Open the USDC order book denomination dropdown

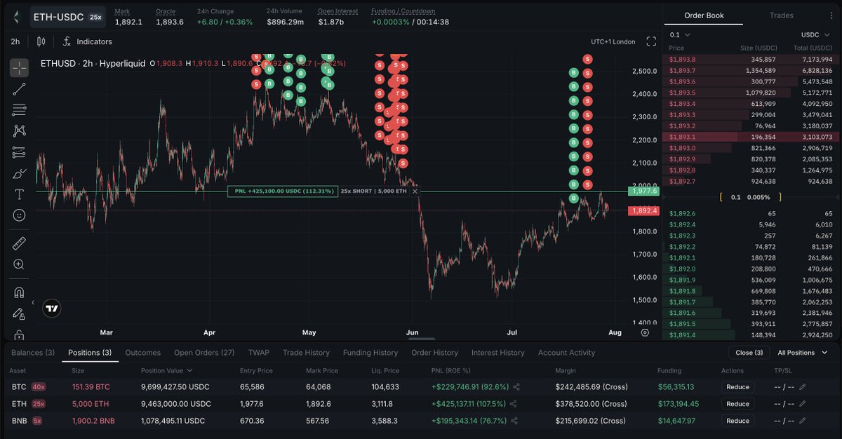(816, 34)
